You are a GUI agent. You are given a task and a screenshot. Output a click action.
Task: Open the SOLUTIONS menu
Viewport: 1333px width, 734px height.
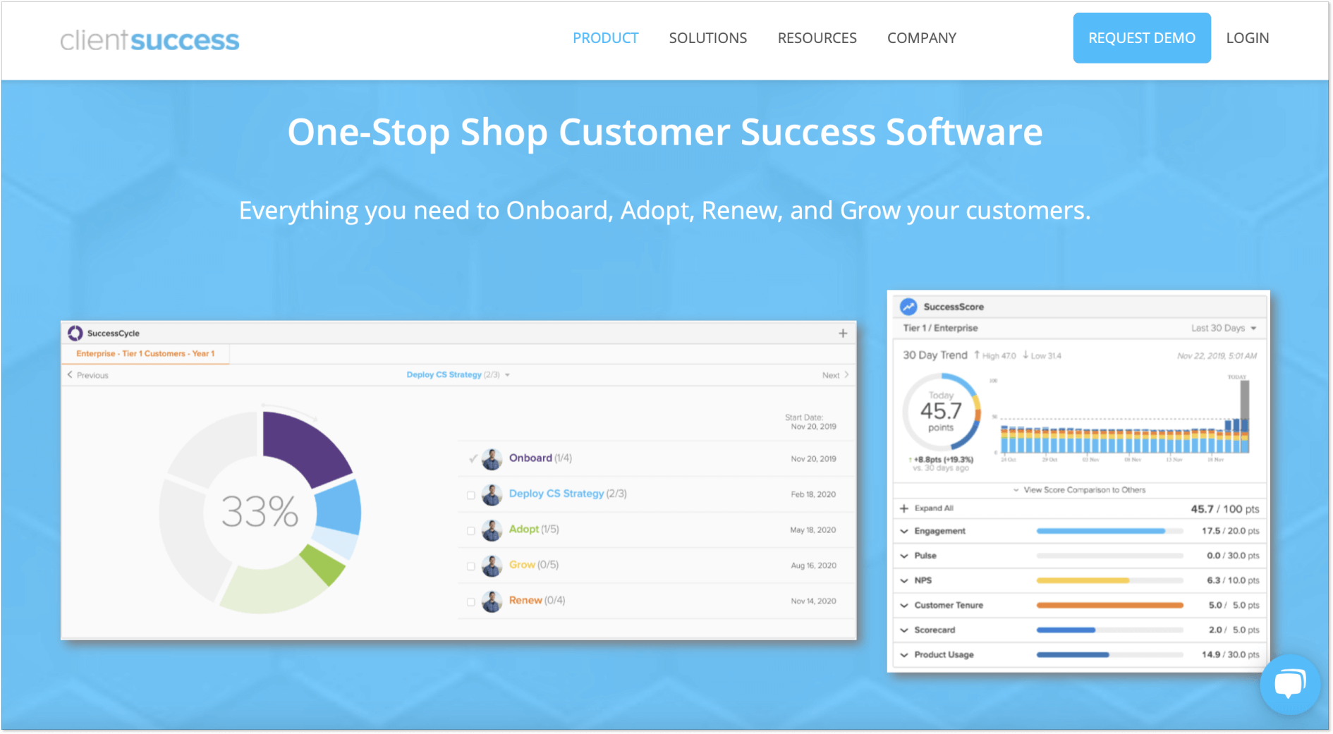click(707, 38)
